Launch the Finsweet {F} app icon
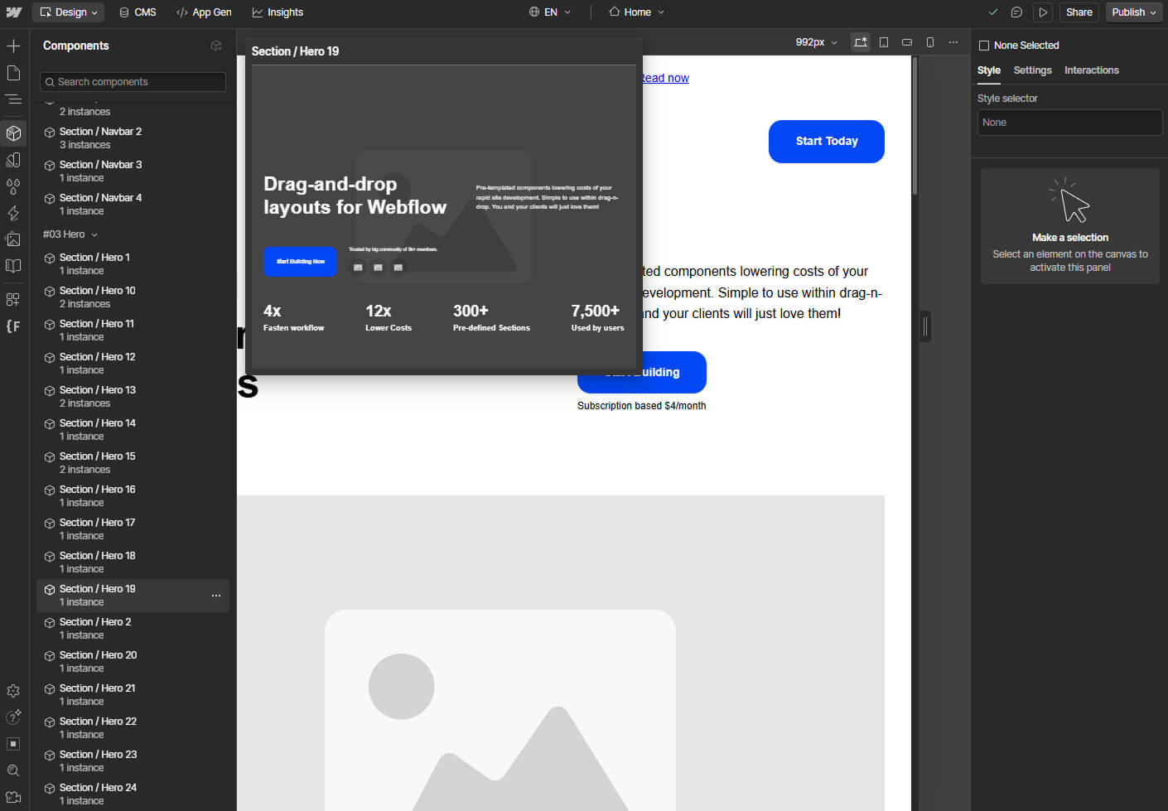The width and height of the screenshot is (1168, 811). pos(13,326)
